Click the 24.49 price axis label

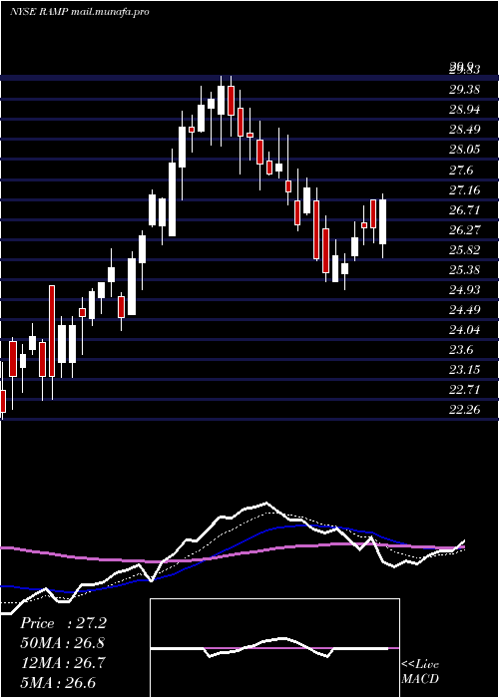[464, 310]
